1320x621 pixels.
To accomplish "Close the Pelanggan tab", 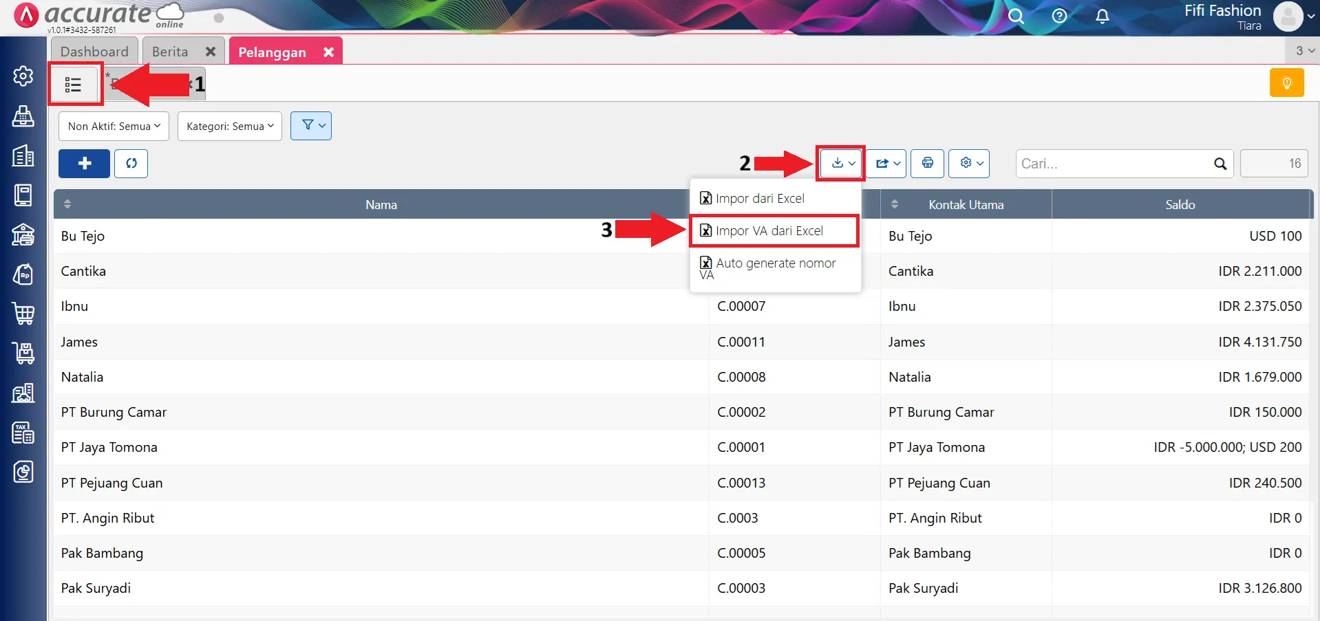I will [x=328, y=52].
